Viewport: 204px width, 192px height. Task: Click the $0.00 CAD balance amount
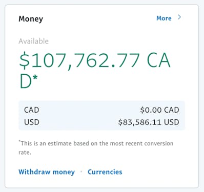(159, 110)
